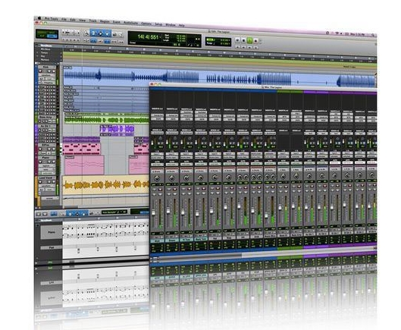Image resolution: width=401 pixels, height=330 pixels.
Task: Record-enable the Piano track
Action: [x=40, y=162]
